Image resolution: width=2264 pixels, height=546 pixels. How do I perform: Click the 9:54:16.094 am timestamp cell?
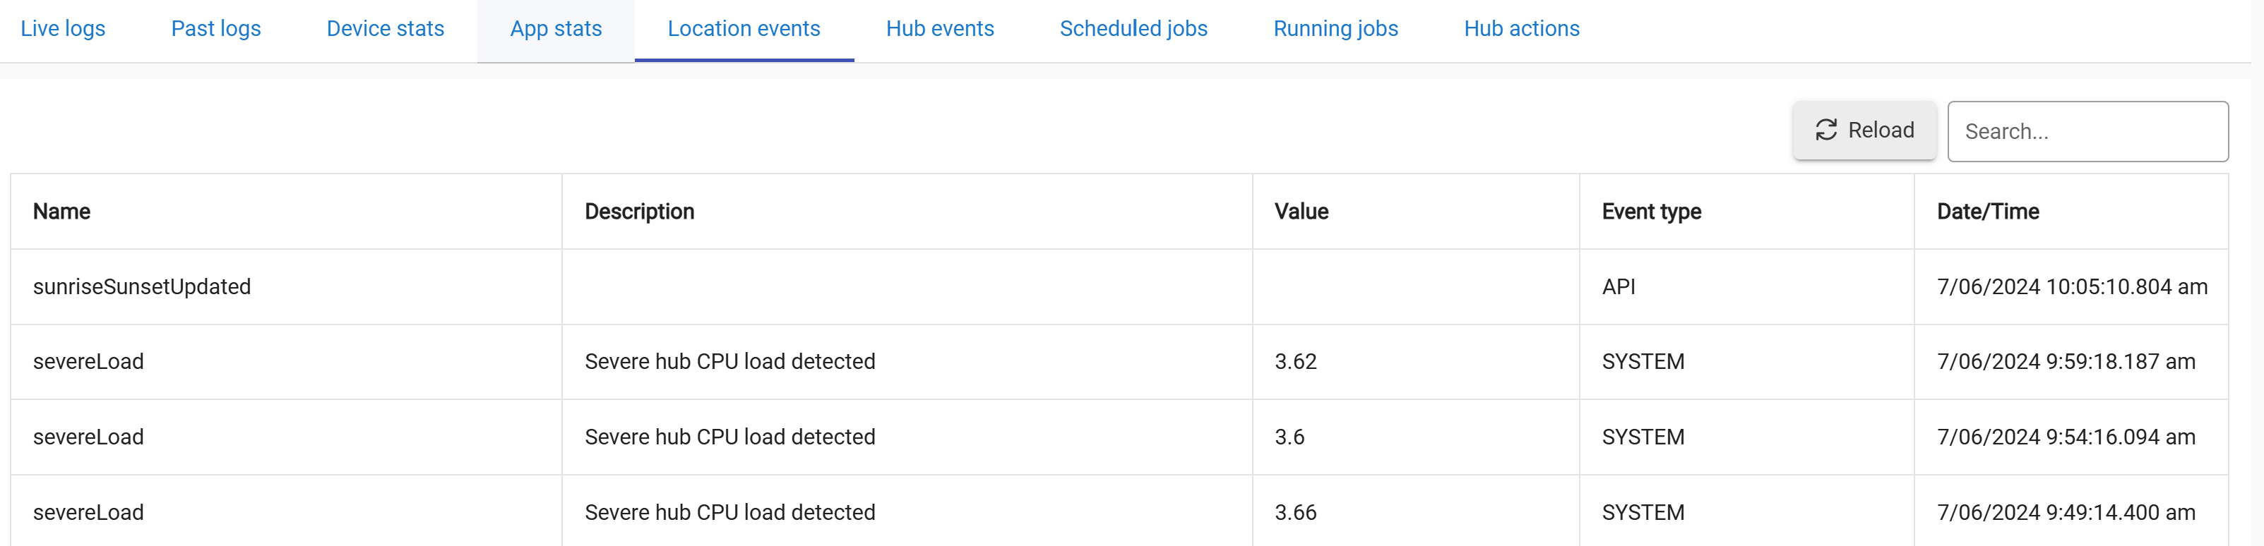pyautogui.click(x=2066, y=437)
